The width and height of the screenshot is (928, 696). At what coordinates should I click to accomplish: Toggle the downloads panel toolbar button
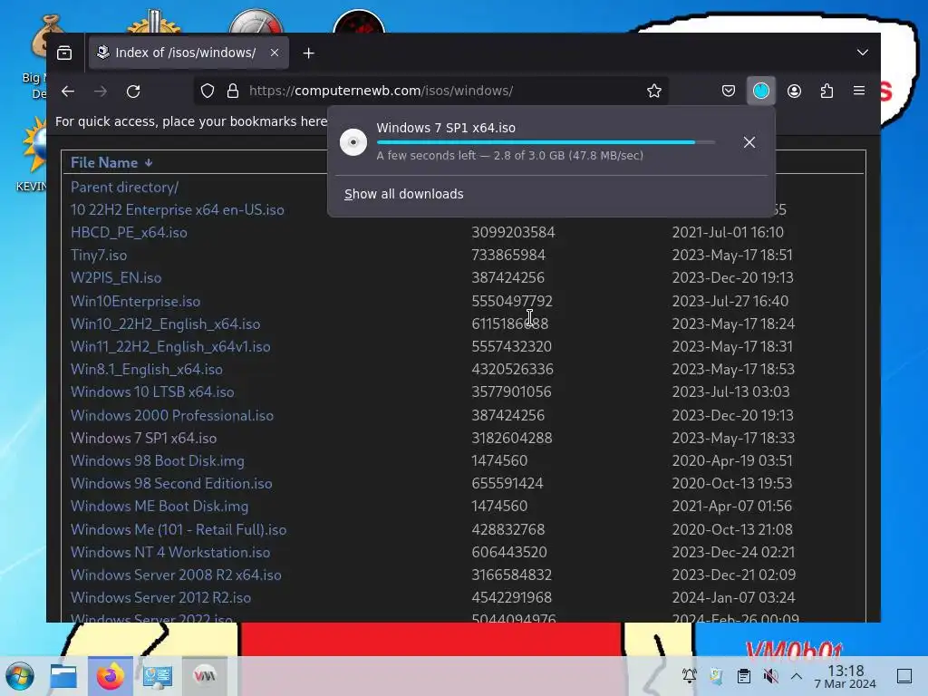761,92
